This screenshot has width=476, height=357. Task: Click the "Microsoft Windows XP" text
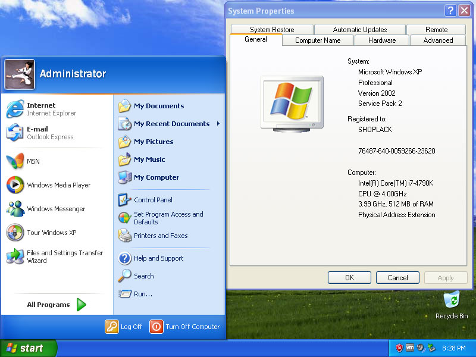coord(390,72)
